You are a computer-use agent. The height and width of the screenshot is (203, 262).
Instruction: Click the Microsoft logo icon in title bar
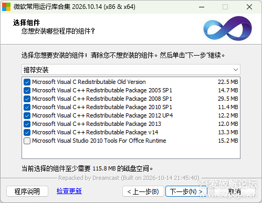click(x=6, y=7)
